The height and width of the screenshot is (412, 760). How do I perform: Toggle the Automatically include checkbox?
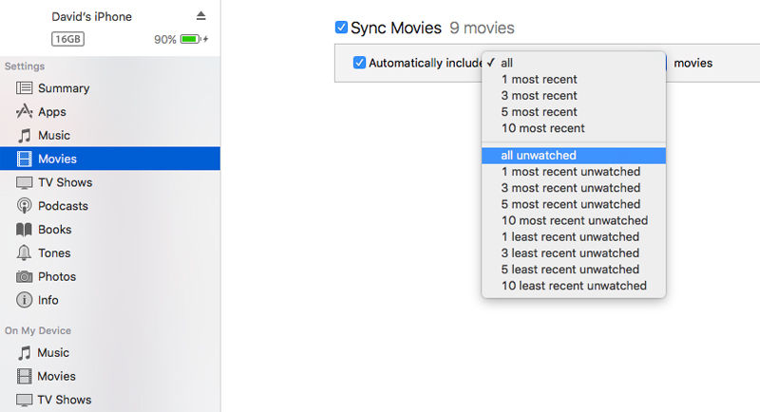click(359, 63)
